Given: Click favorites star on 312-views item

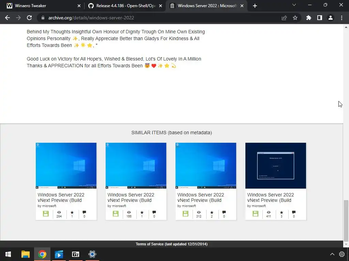Looking at the screenshot, I should 212,212.
